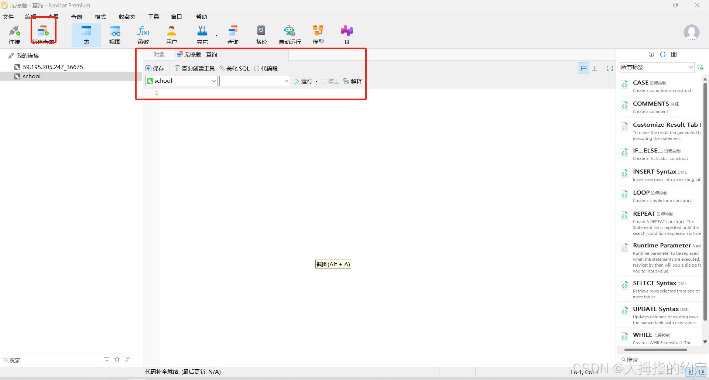Open the 收藏夹 (Favorites) menu
The height and width of the screenshot is (380, 709).
(127, 17)
